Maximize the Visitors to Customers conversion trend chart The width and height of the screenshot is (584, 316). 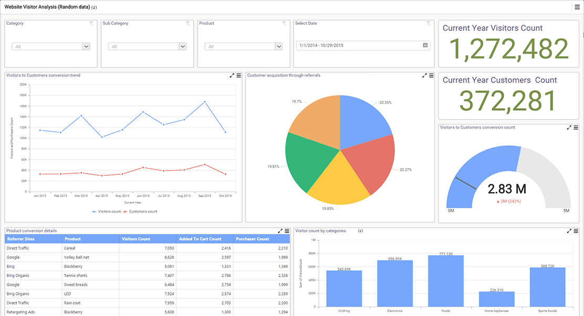click(x=232, y=75)
